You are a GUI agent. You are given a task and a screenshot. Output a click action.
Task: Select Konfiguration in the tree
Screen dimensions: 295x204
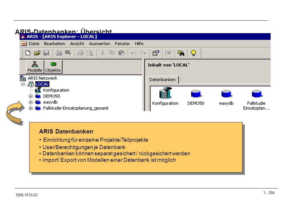tap(56, 90)
